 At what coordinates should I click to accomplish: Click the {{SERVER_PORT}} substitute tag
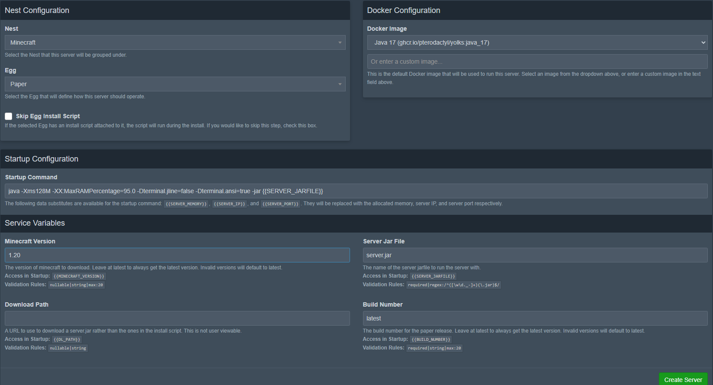coord(280,204)
